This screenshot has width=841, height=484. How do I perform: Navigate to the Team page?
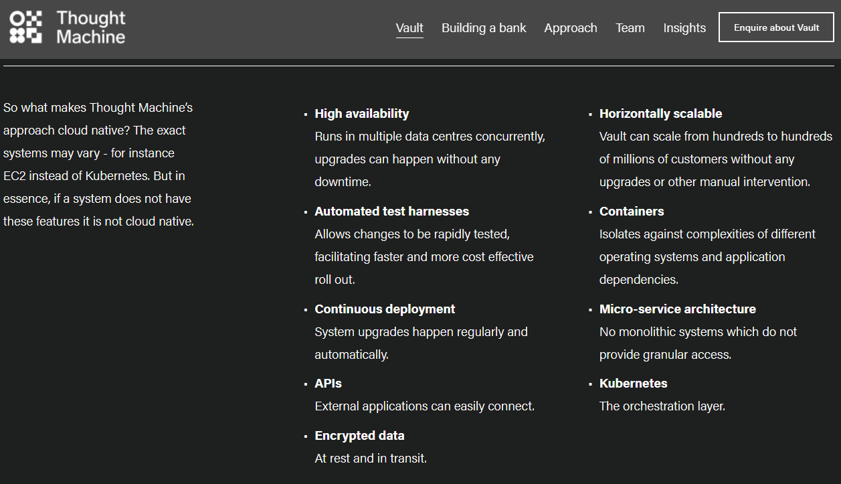(x=630, y=28)
